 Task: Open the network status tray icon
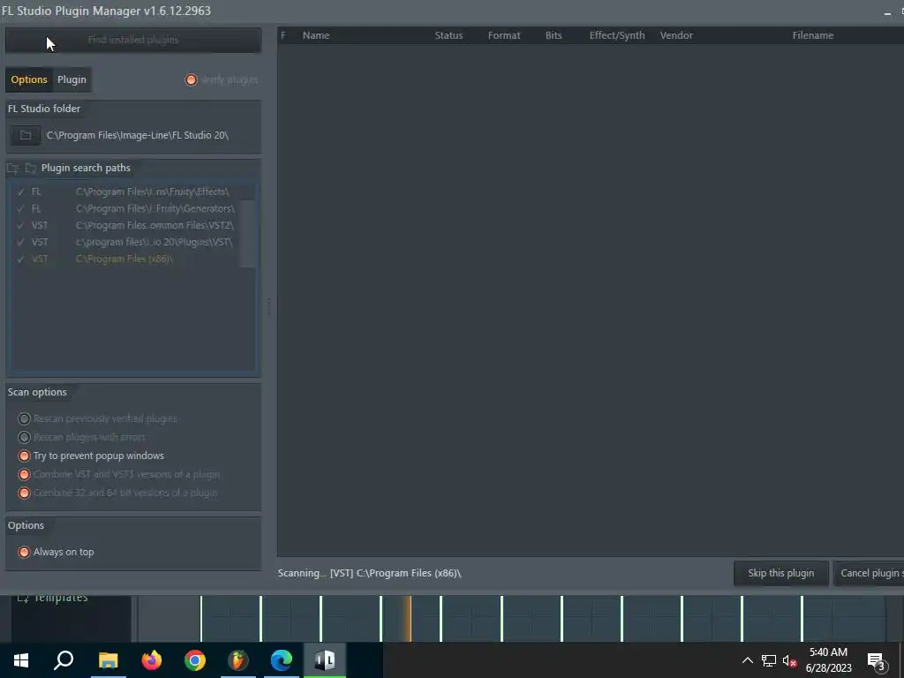click(x=769, y=660)
